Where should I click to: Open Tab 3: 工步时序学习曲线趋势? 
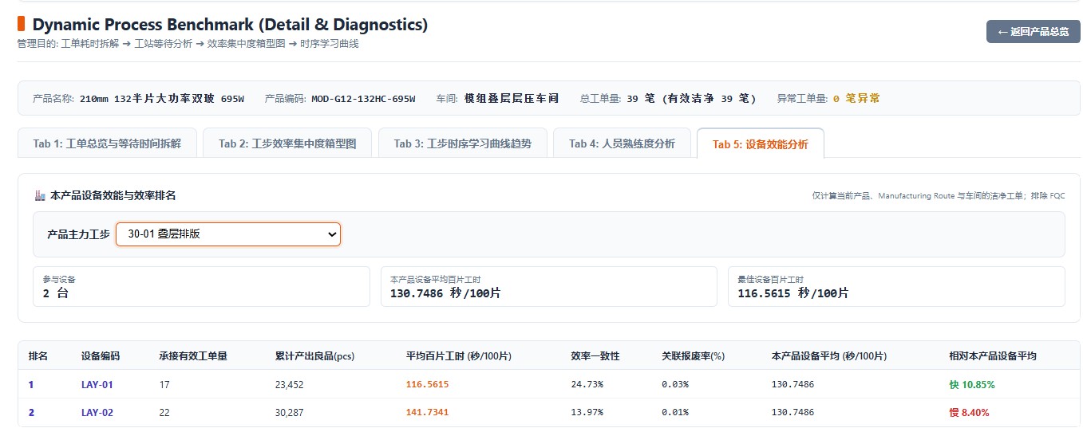(x=462, y=143)
